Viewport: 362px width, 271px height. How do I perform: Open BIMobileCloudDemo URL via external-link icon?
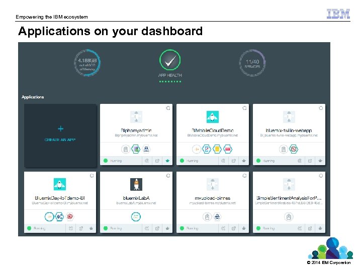coord(234,161)
